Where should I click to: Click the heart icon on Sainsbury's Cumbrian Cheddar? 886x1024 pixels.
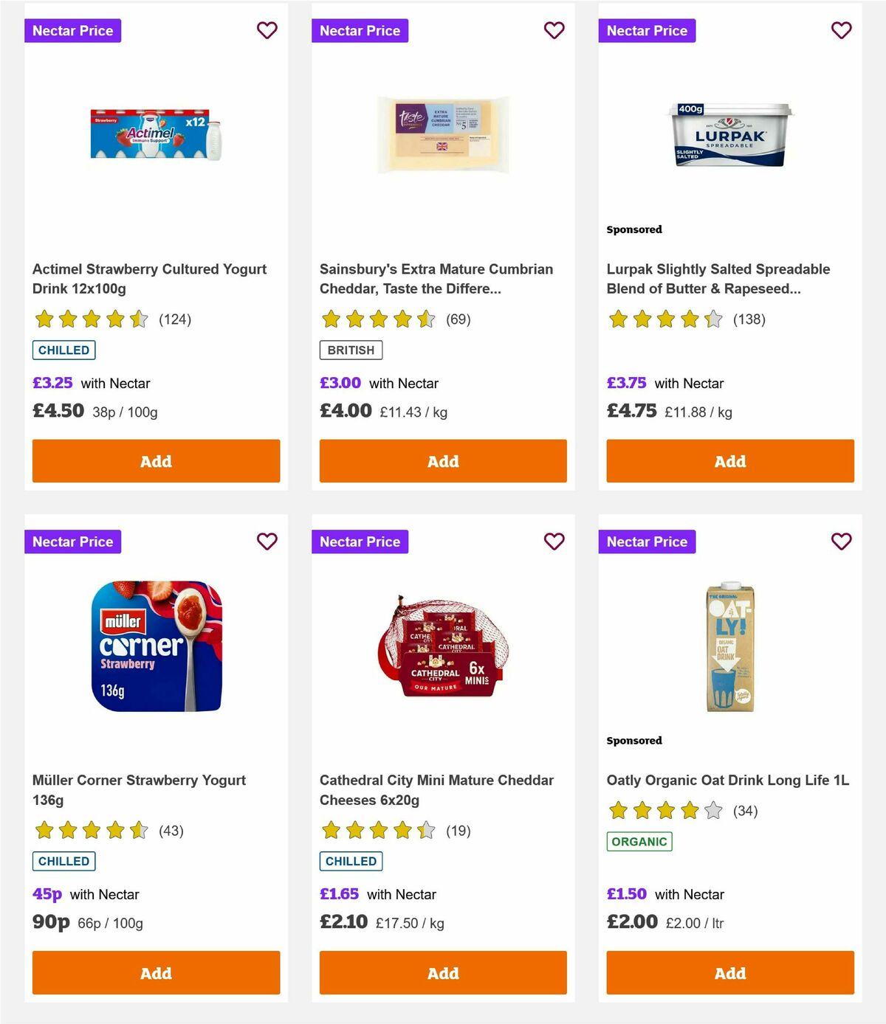tap(554, 30)
